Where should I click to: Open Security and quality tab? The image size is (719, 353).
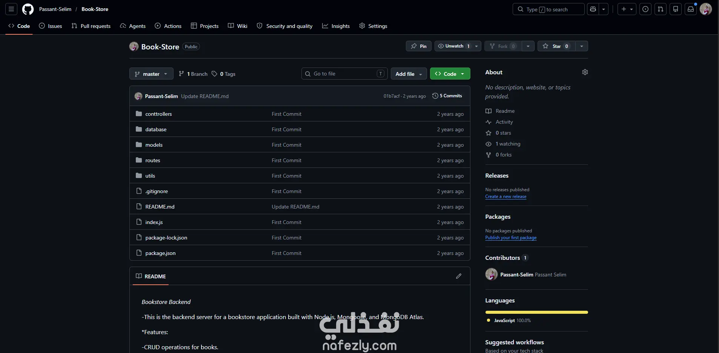click(x=285, y=26)
